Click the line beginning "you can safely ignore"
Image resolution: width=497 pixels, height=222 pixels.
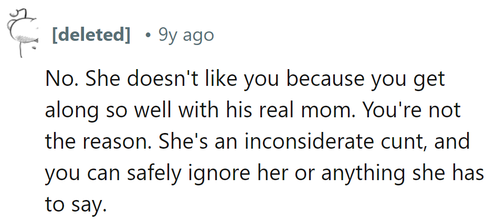click(263, 172)
